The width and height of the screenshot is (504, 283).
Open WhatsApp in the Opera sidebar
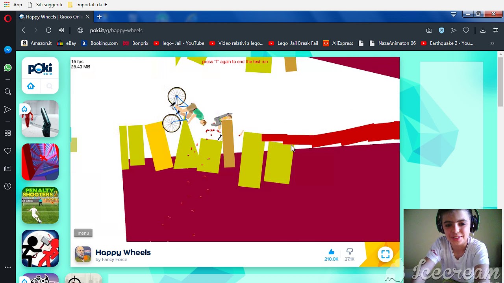pos(8,68)
